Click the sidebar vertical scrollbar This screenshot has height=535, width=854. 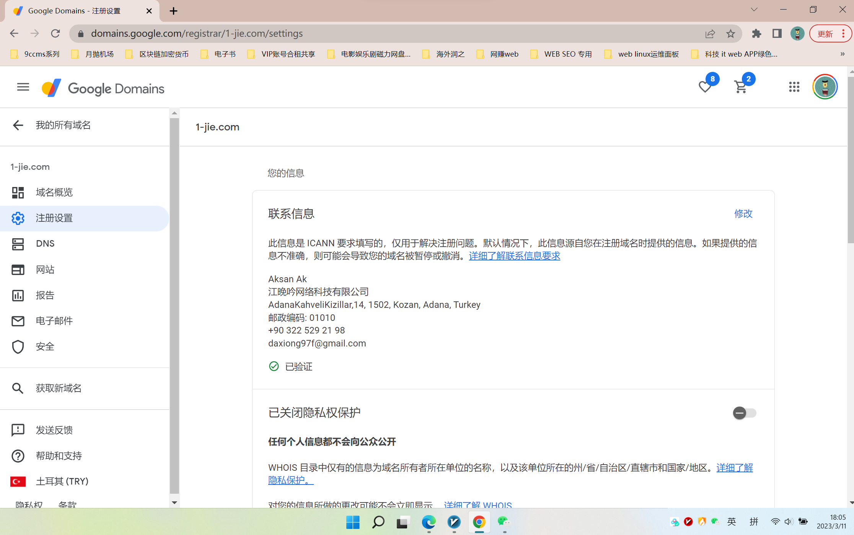174,306
